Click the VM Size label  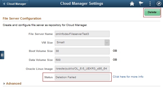pyautogui.click(x=47, y=43)
